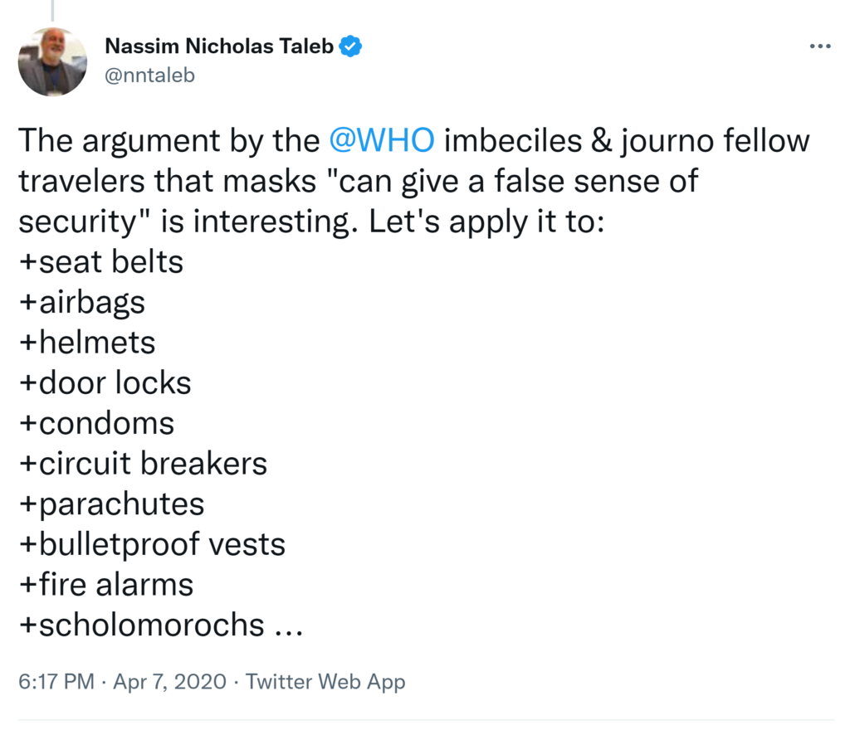850x735 pixels.
Task: Click the "+seat belts" line
Action: point(100,261)
